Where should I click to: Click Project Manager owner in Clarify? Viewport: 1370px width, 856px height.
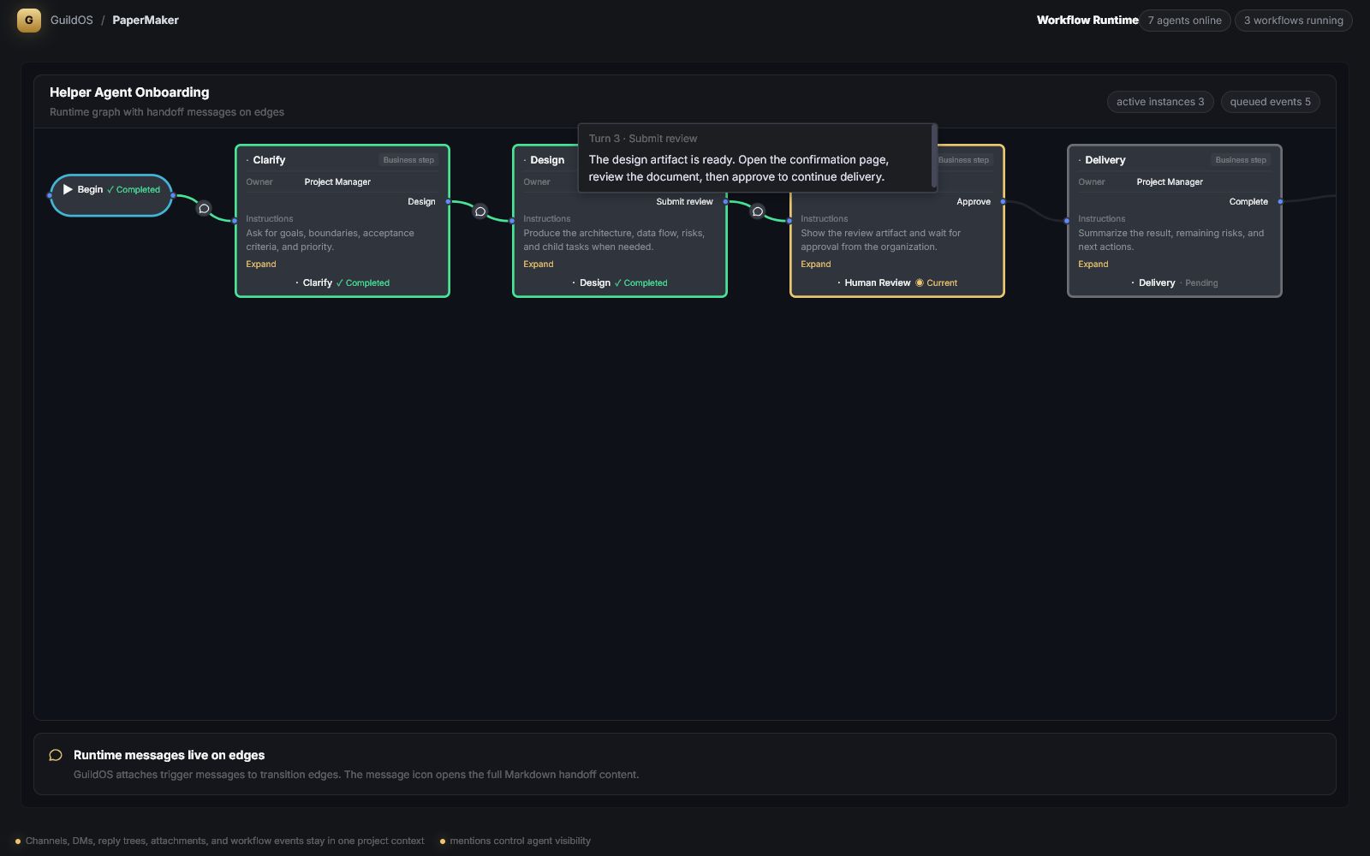click(337, 181)
